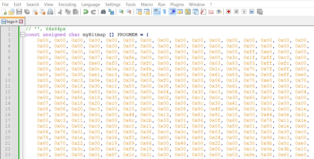
Task: Open the Encoding menu
Action: [67, 4]
